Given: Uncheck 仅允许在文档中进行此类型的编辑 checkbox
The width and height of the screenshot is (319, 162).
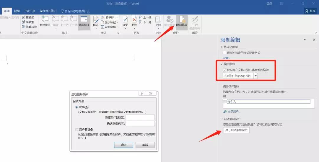Looking at the screenshot, I should click(224, 70).
